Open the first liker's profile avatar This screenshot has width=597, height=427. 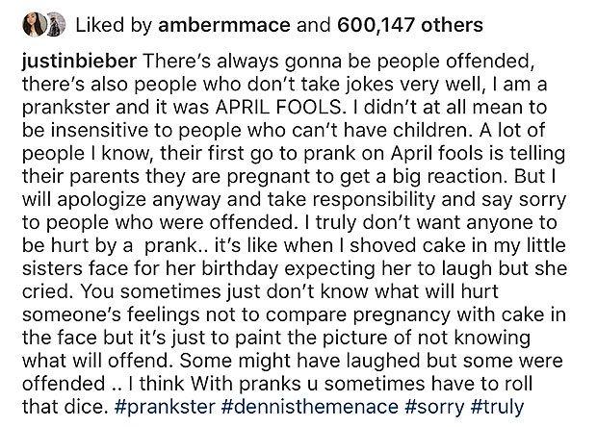click(35, 25)
